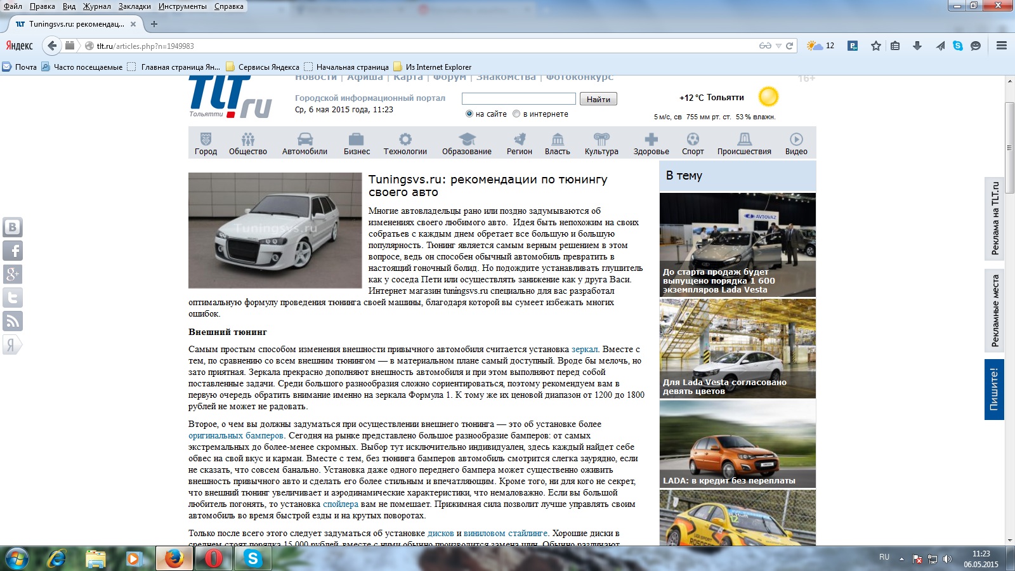Open the downloads arrow icon
The width and height of the screenshot is (1015, 571).
(917, 46)
